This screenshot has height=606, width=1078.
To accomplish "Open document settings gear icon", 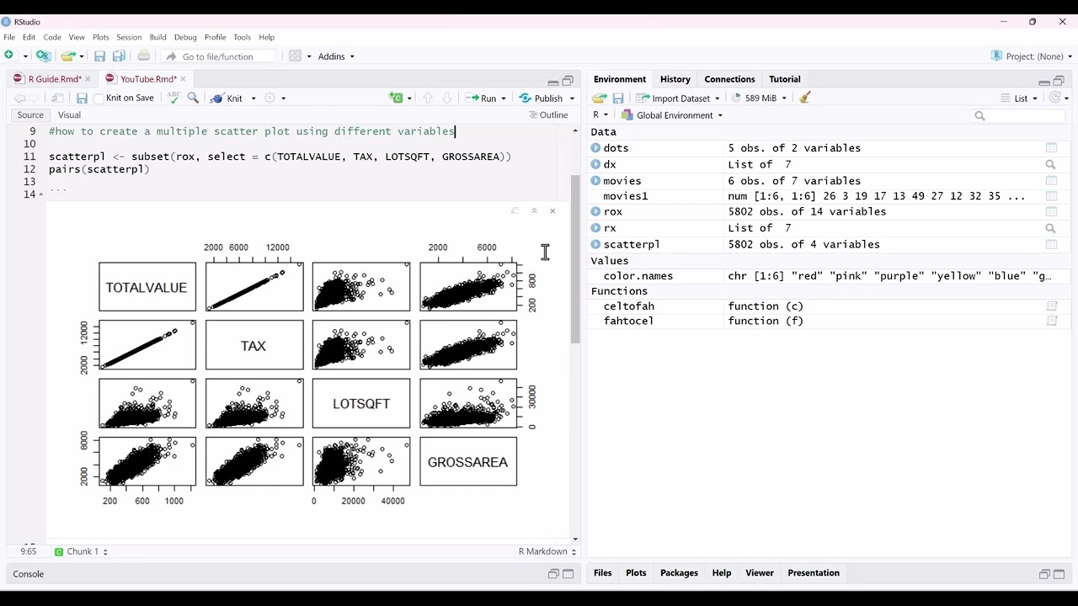I will [x=270, y=98].
